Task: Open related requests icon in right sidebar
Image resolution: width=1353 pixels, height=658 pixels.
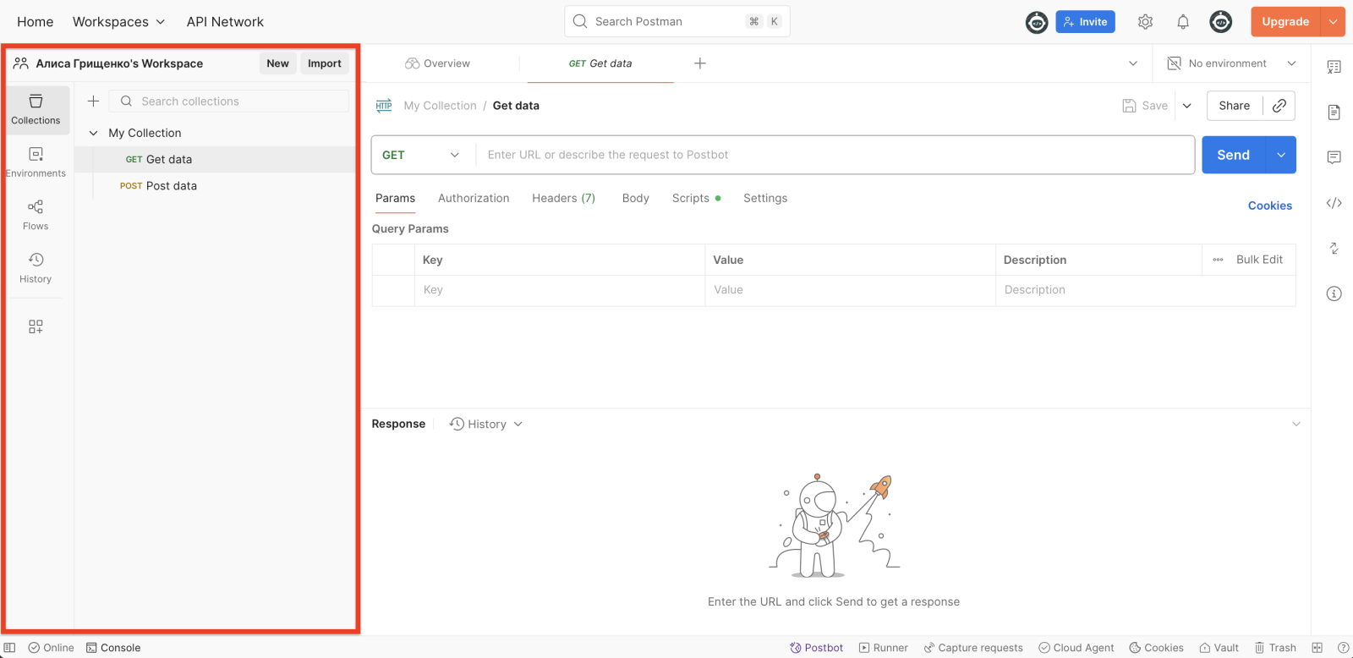Action: [1334, 248]
